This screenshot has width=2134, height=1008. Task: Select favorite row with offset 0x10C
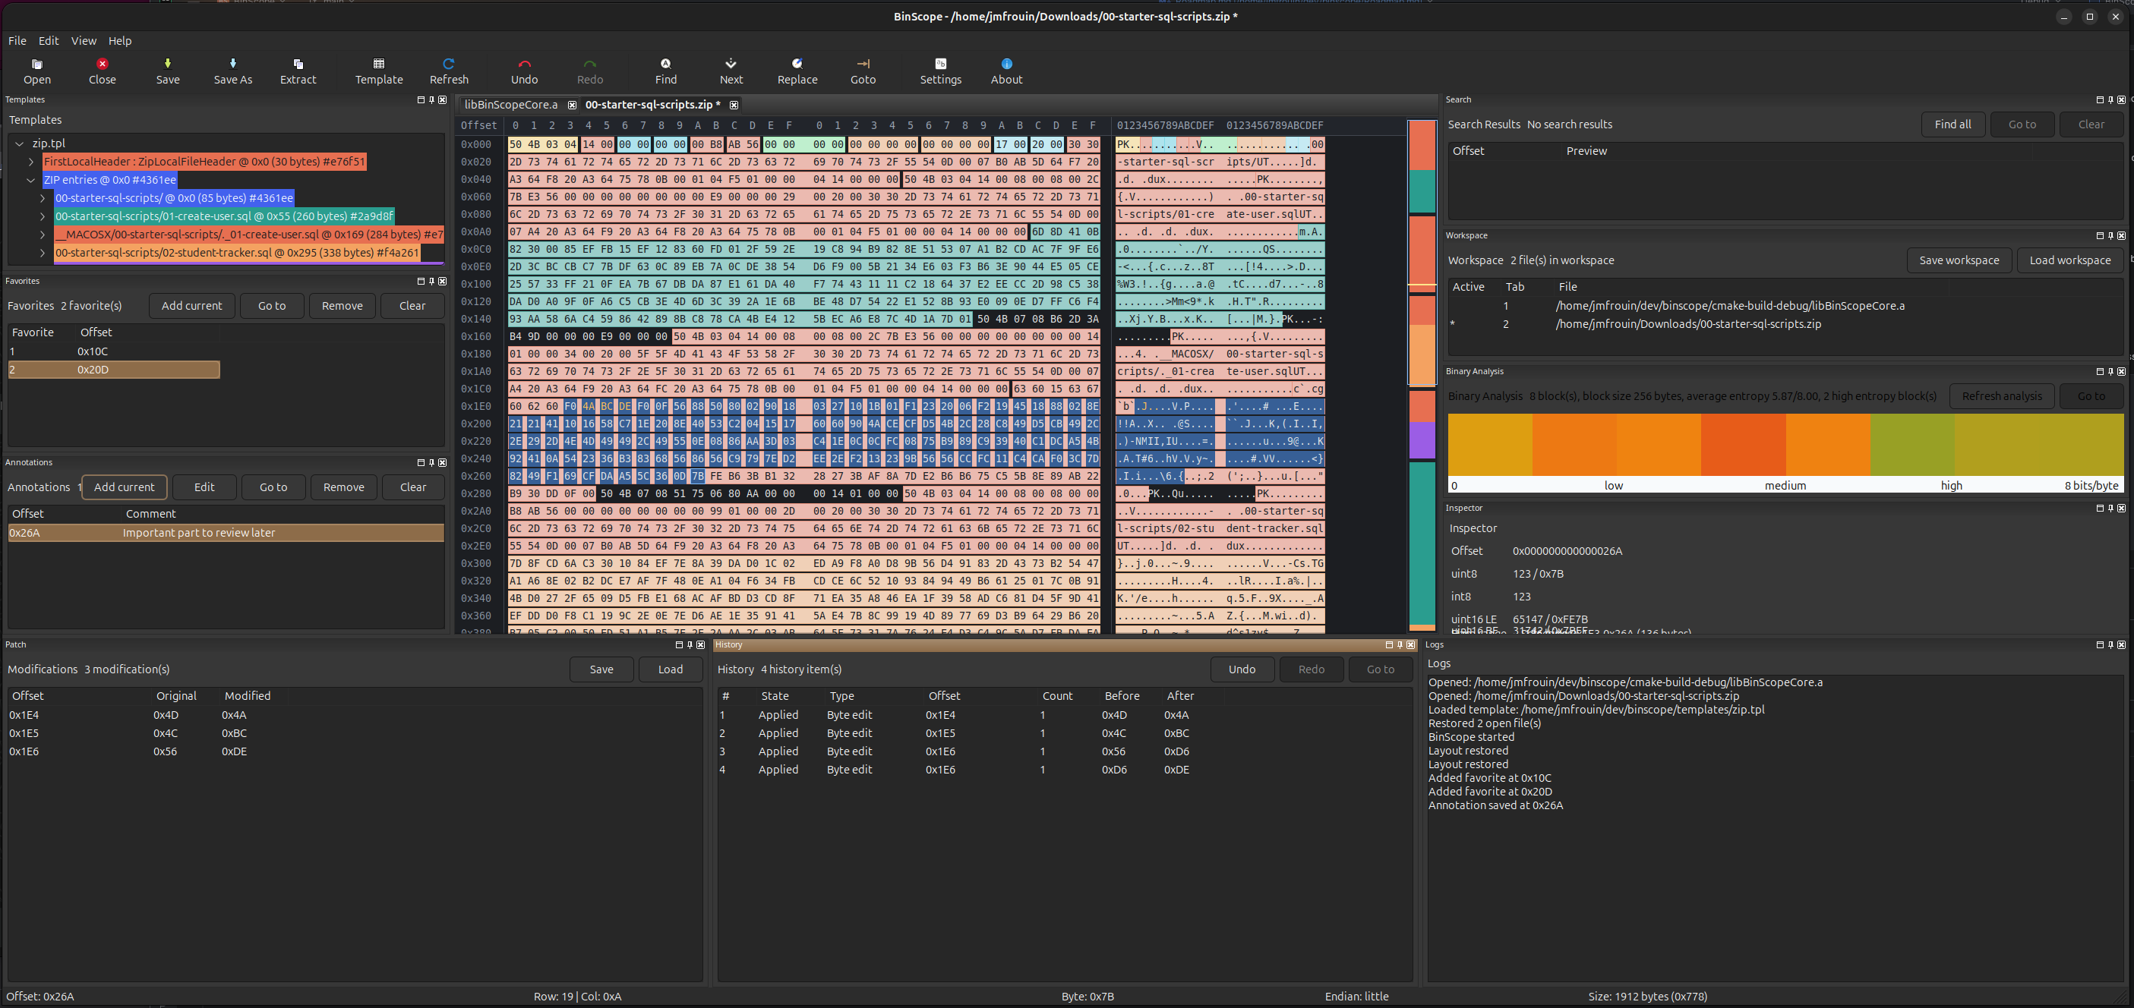point(113,351)
